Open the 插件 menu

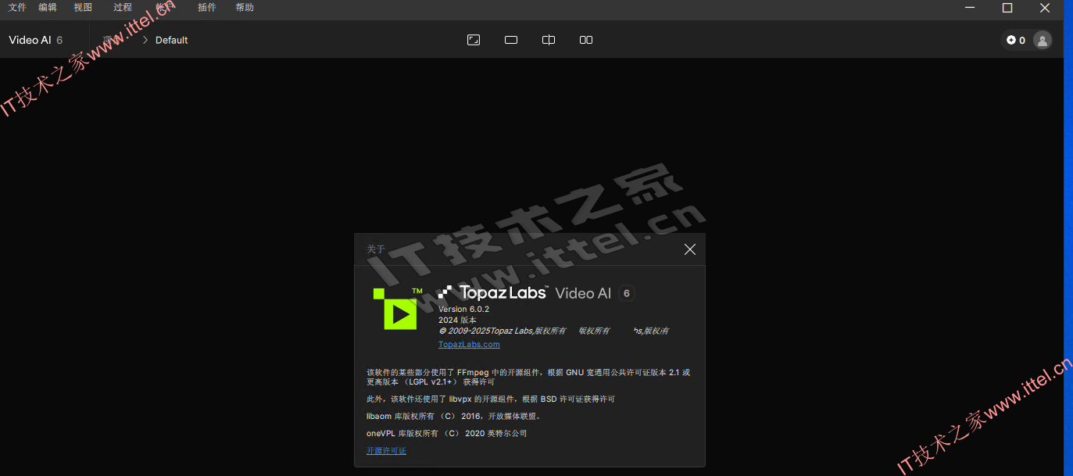pyautogui.click(x=207, y=8)
